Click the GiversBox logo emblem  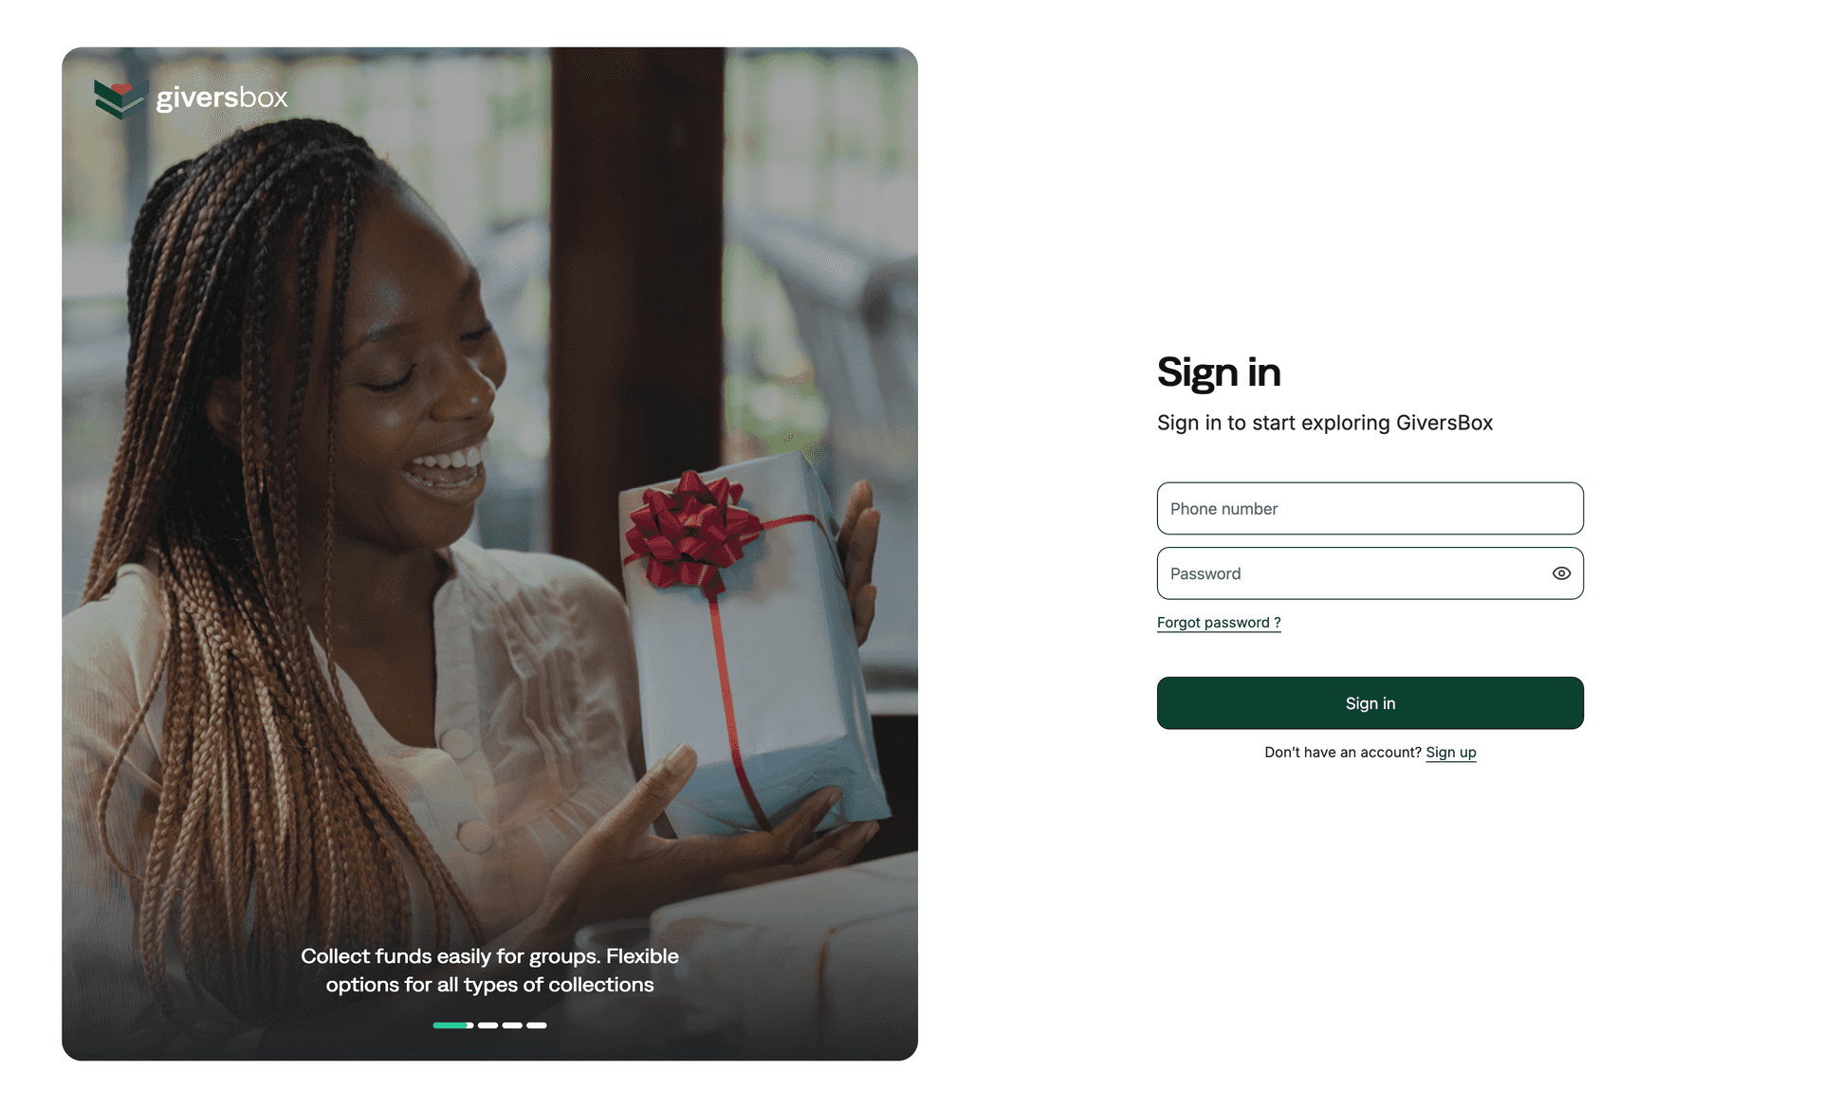point(119,100)
